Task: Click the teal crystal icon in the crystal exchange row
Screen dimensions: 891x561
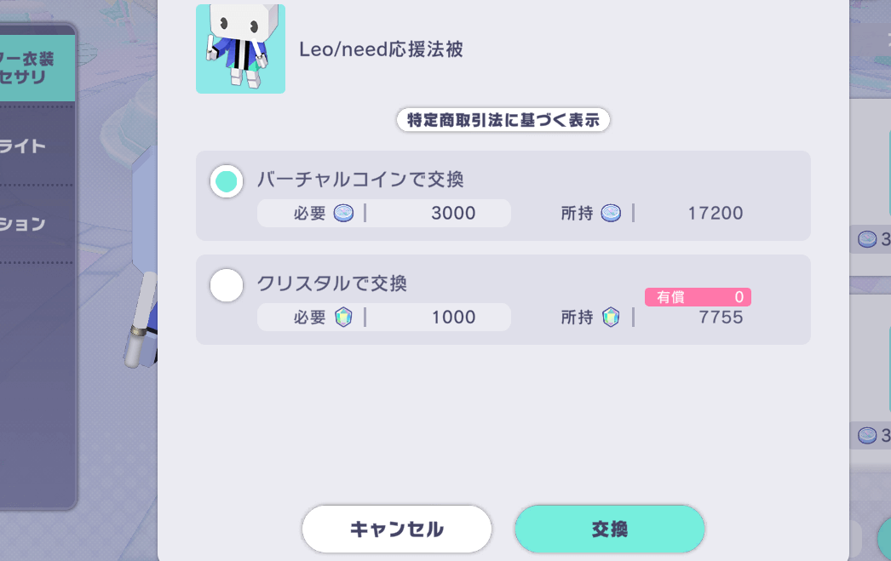Action: 343,317
